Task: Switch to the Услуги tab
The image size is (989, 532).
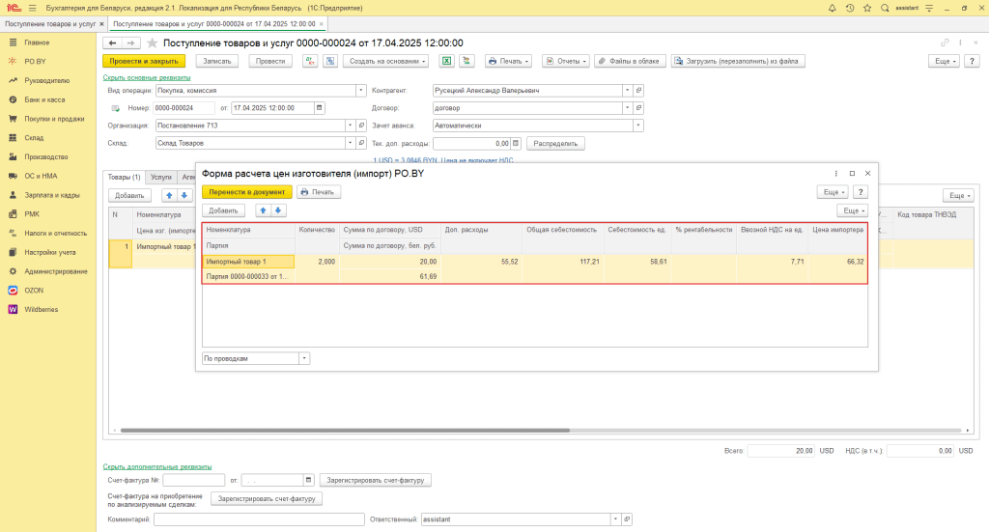Action: [x=161, y=177]
